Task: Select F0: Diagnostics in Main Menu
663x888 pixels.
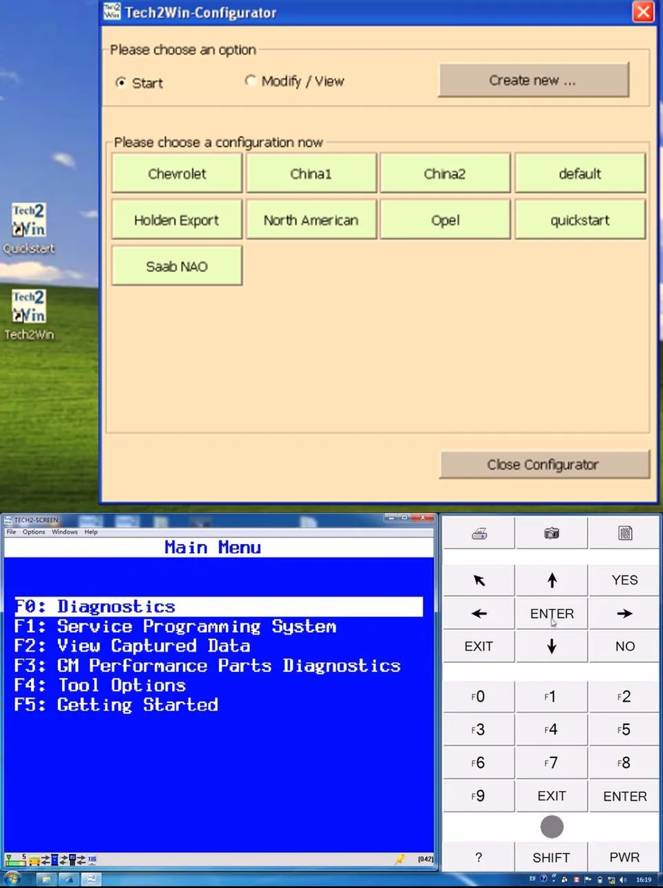Action: coord(218,606)
